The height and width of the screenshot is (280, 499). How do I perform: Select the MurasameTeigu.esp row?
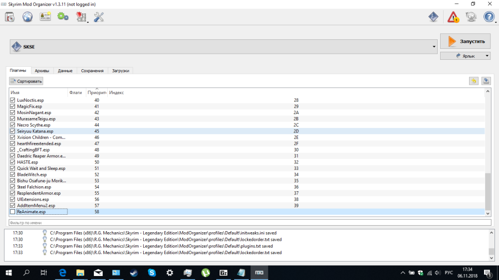pyautogui.click(x=247, y=119)
